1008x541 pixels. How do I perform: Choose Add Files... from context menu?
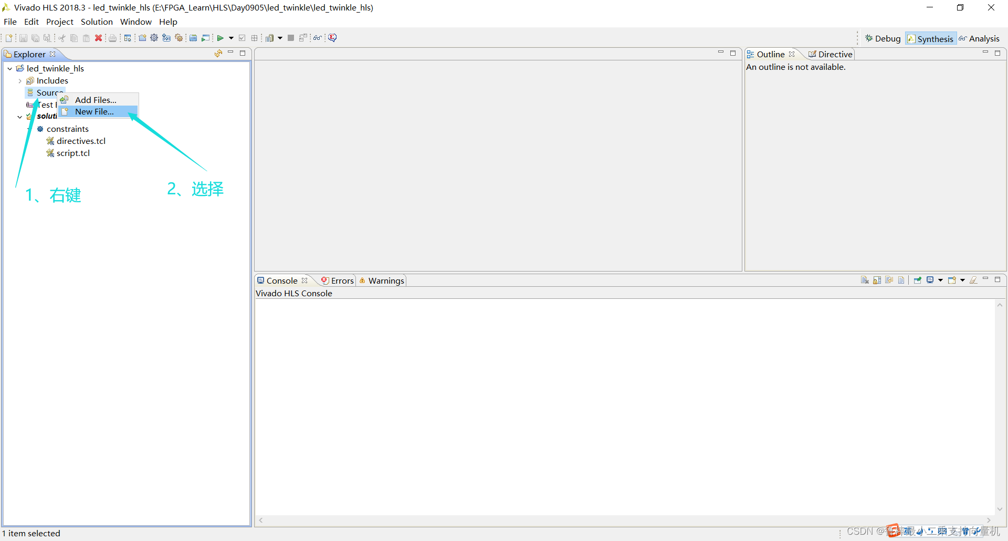point(98,100)
